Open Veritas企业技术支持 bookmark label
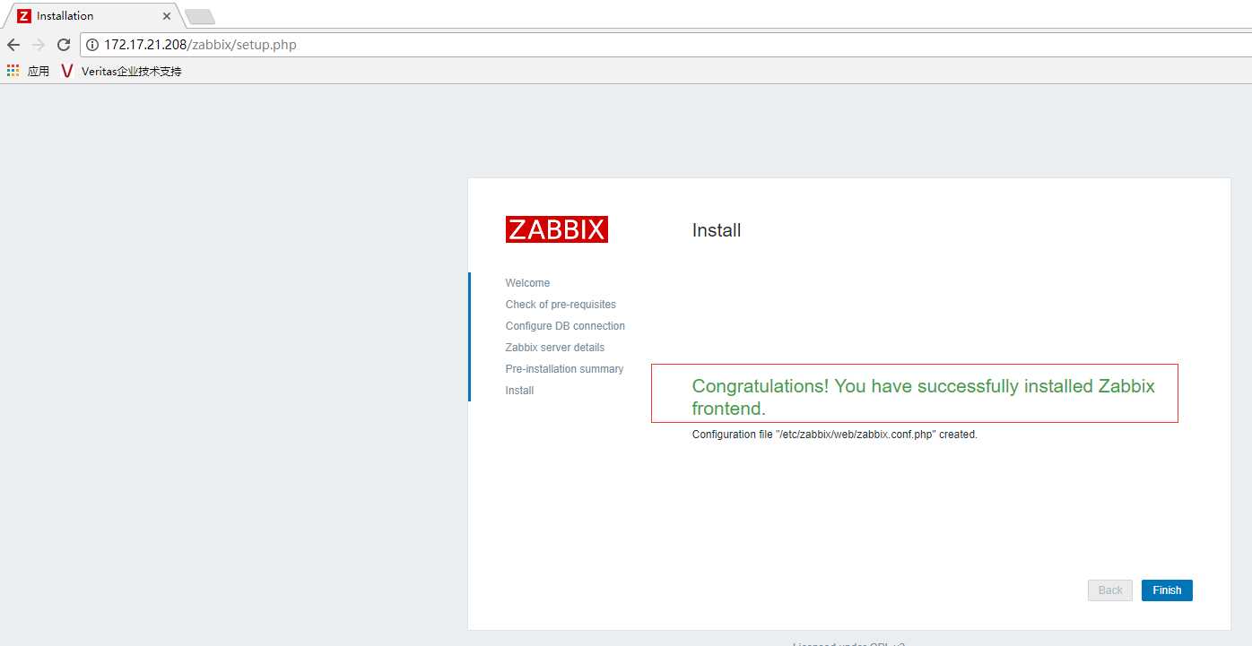Image resolution: width=1252 pixels, height=646 pixels. [132, 71]
